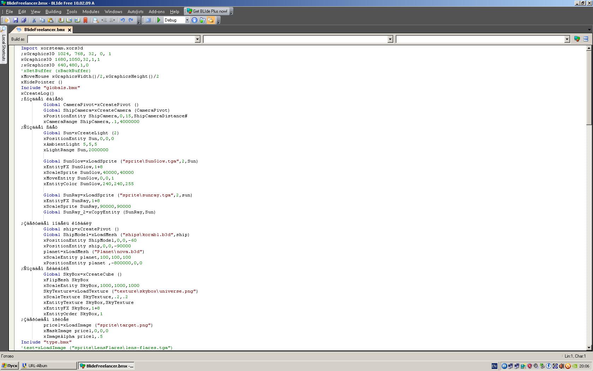
Task: Click the blue down-arrow circle icon
Action: 194,20
